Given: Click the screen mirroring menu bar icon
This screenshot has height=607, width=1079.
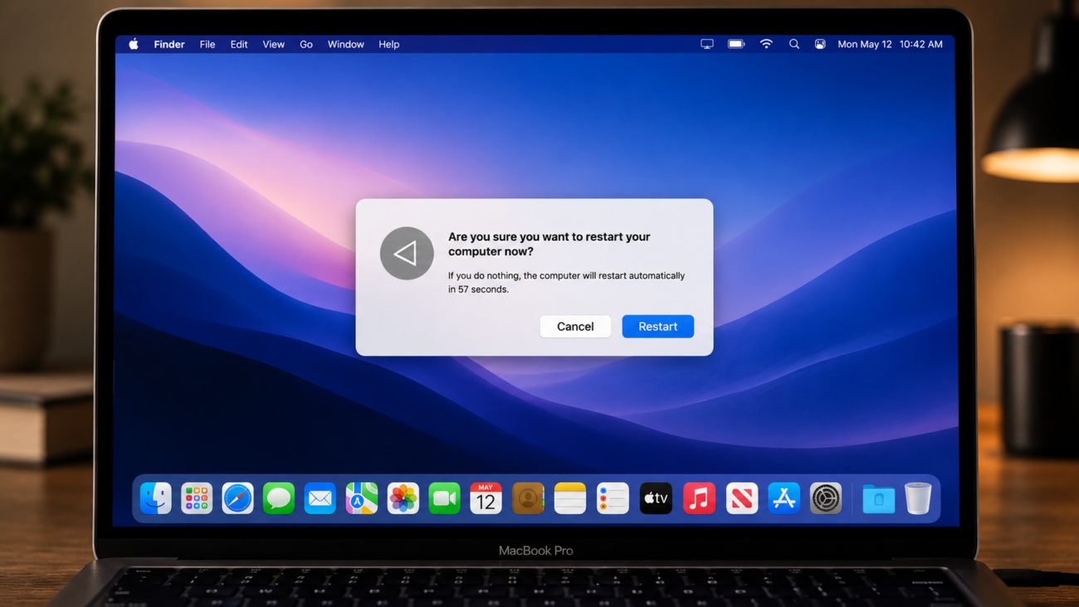Looking at the screenshot, I should pyautogui.click(x=707, y=44).
